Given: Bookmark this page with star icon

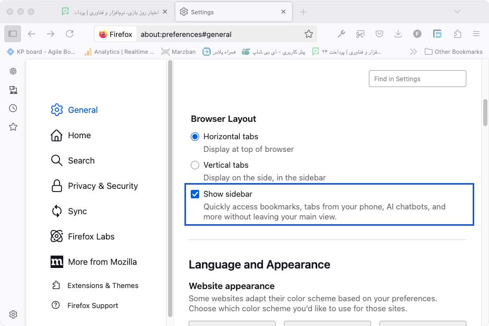Looking at the screenshot, I should [x=309, y=34].
